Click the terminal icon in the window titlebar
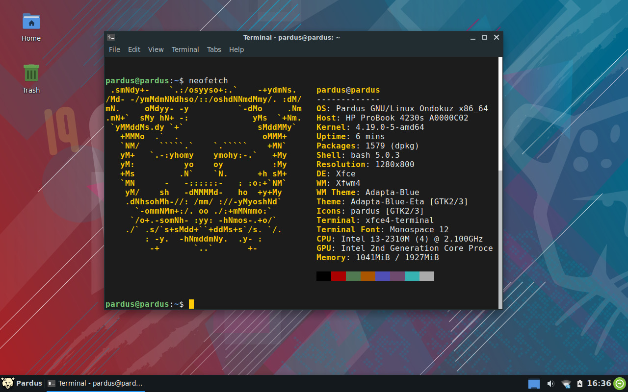 click(111, 37)
